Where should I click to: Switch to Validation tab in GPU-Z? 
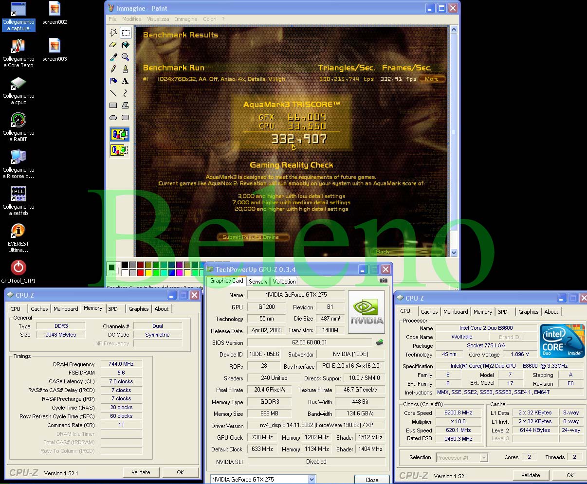[x=284, y=282]
